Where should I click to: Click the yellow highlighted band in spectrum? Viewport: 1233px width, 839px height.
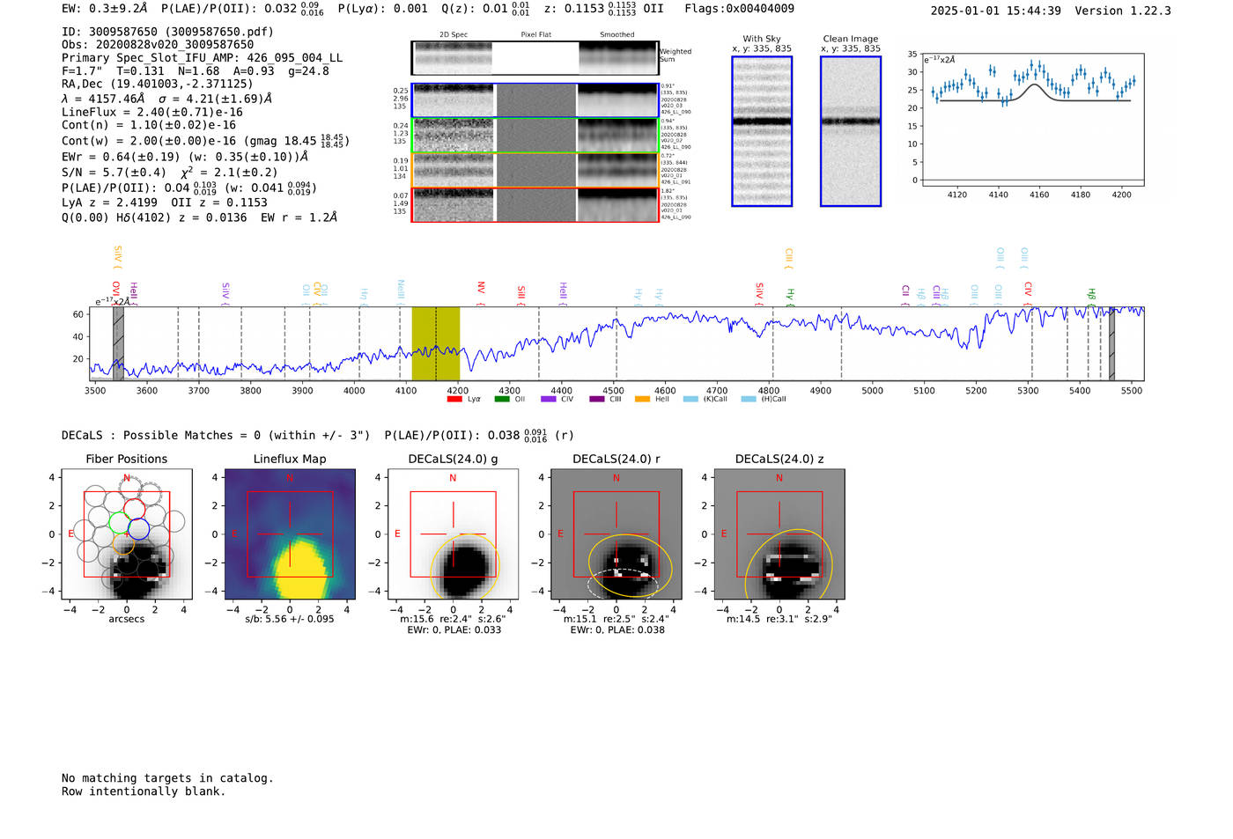click(x=436, y=343)
